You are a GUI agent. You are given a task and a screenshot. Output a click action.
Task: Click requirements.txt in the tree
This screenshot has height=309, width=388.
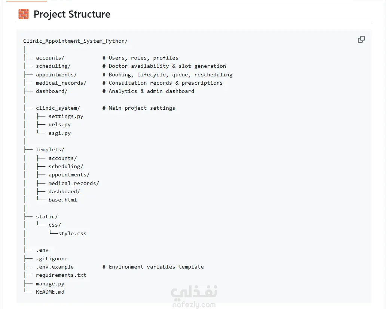click(x=61, y=275)
